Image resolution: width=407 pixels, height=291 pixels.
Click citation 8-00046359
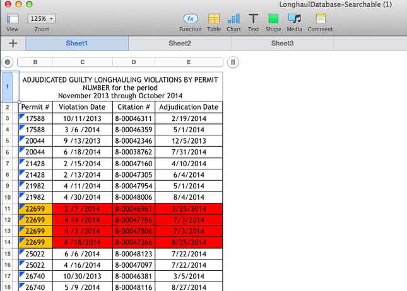pyautogui.click(x=134, y=130)
